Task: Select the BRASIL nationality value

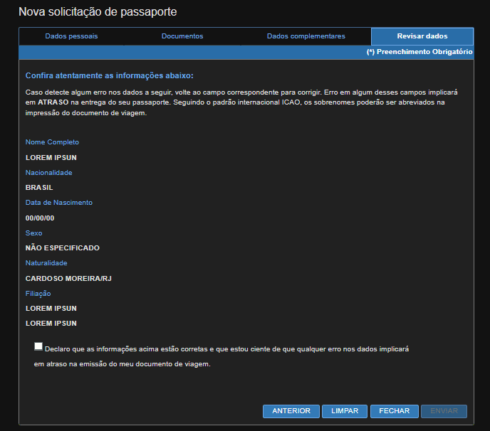Action: (39, 188)
